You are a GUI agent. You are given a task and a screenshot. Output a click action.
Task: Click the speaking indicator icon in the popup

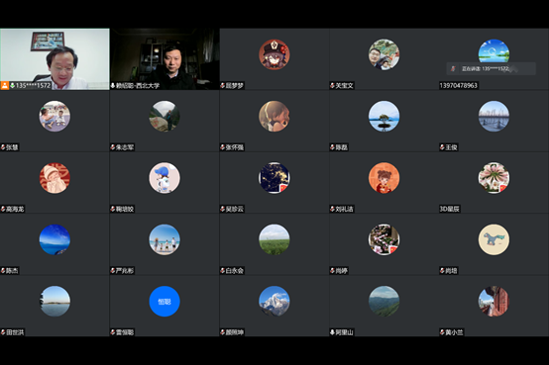[x=453, y=69]
